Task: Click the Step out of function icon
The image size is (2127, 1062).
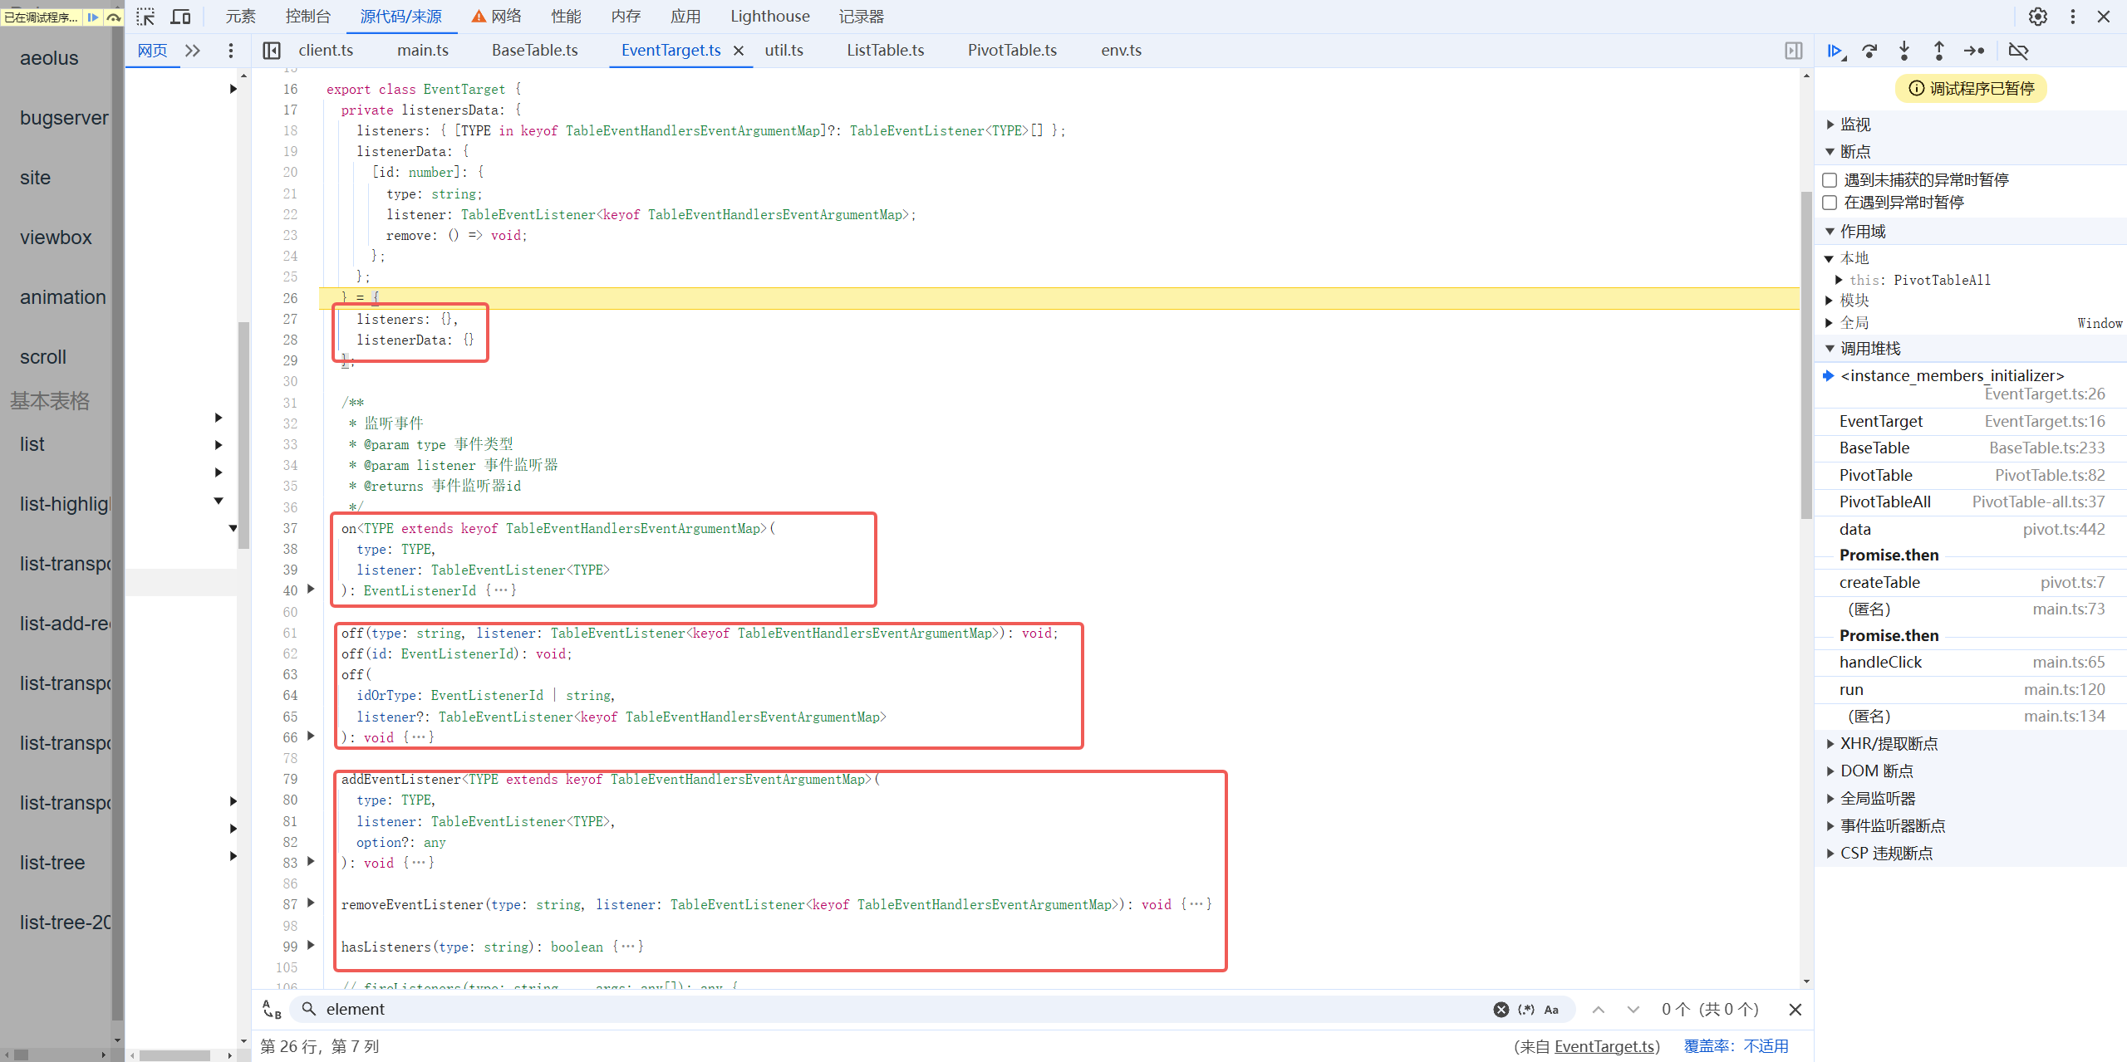Action: coord(1938,51)
